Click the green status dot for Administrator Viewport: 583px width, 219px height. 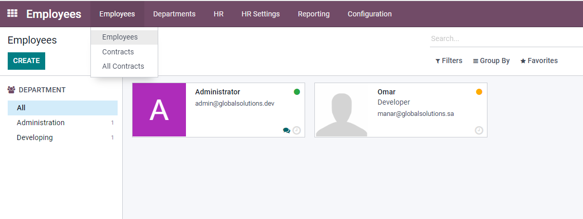297,92
